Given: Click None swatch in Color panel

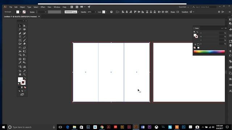Looking at the screenshot, I should pyautogui.click(x=195, y=48).
